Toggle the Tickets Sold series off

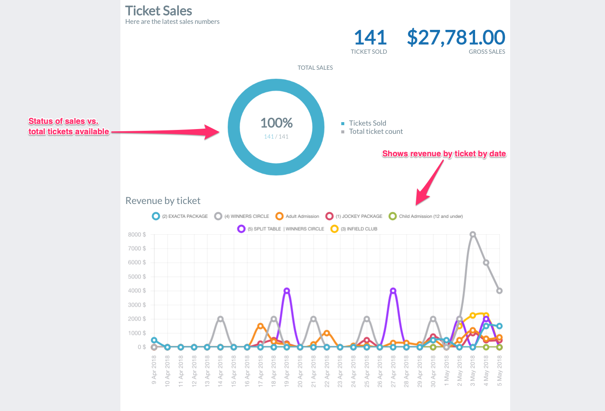coord(367,123)
